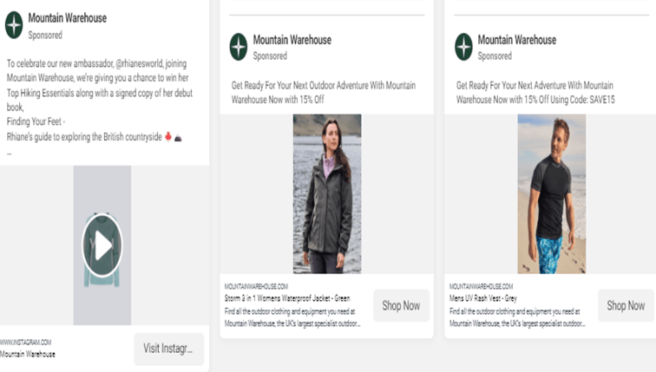656x372 pixels.
Task: Play the giveaway video
Action: pyautogui.click(x=102, y=245)
